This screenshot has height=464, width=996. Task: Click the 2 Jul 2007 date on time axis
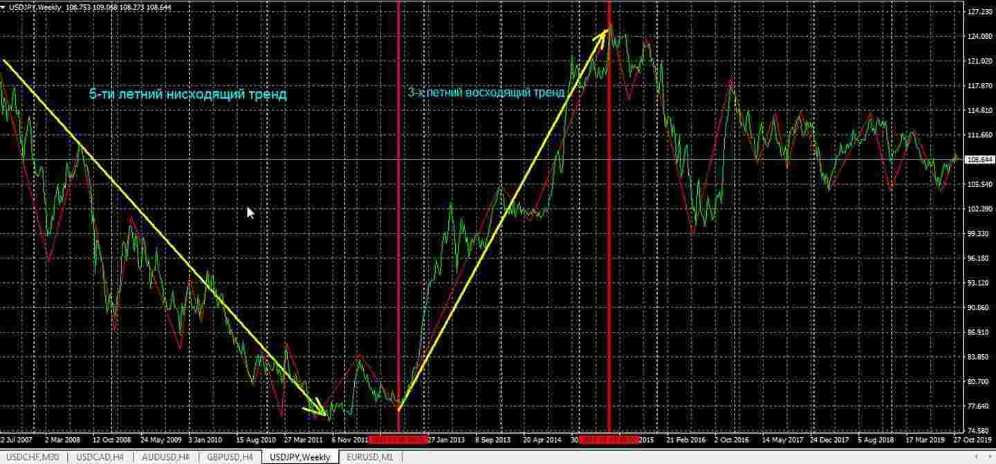(x=17, y=439)
